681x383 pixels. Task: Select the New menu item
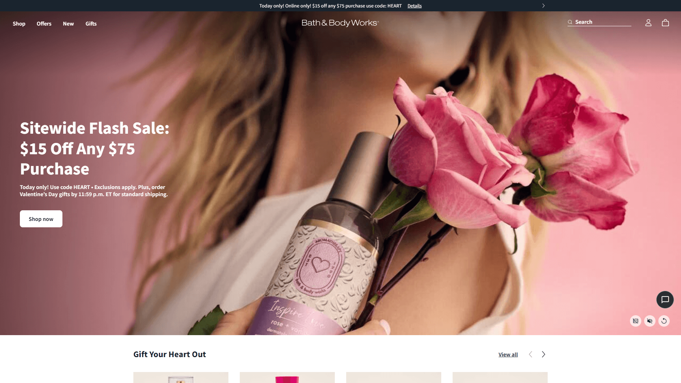pos(68,23)
